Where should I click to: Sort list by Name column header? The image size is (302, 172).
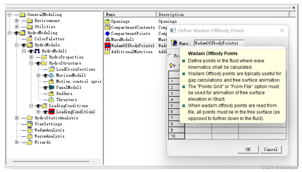[x=130, y=14]
